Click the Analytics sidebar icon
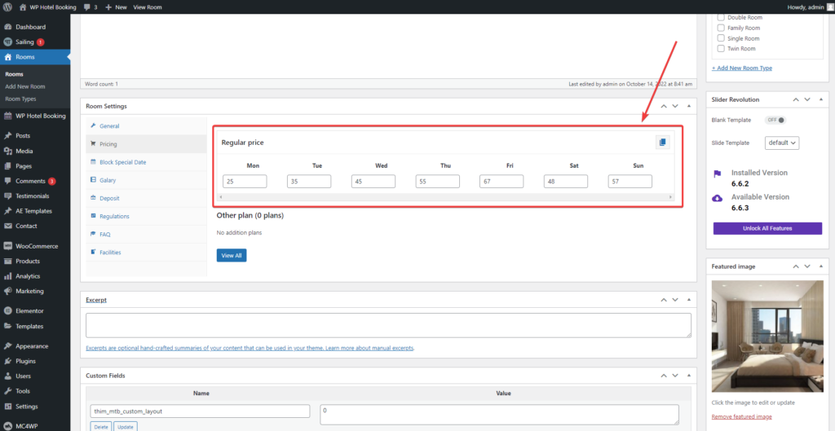The height and width of the screenshot is (431, 835). (7, 276)
